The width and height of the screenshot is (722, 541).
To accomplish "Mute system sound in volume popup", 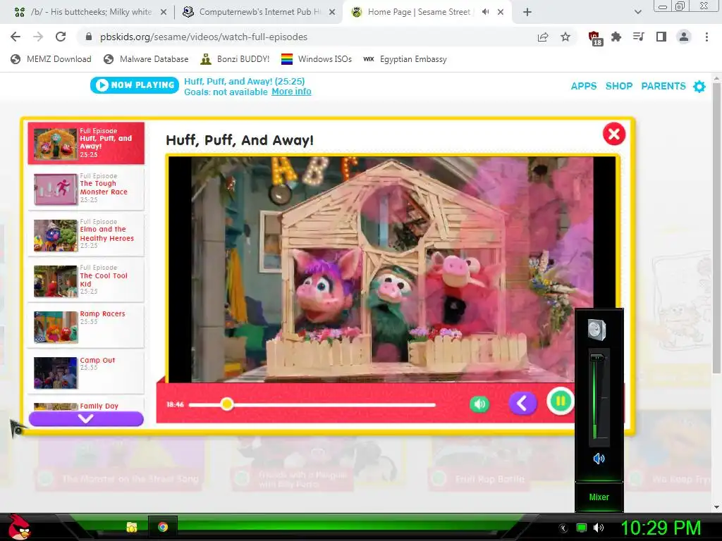I will [599, 458].
